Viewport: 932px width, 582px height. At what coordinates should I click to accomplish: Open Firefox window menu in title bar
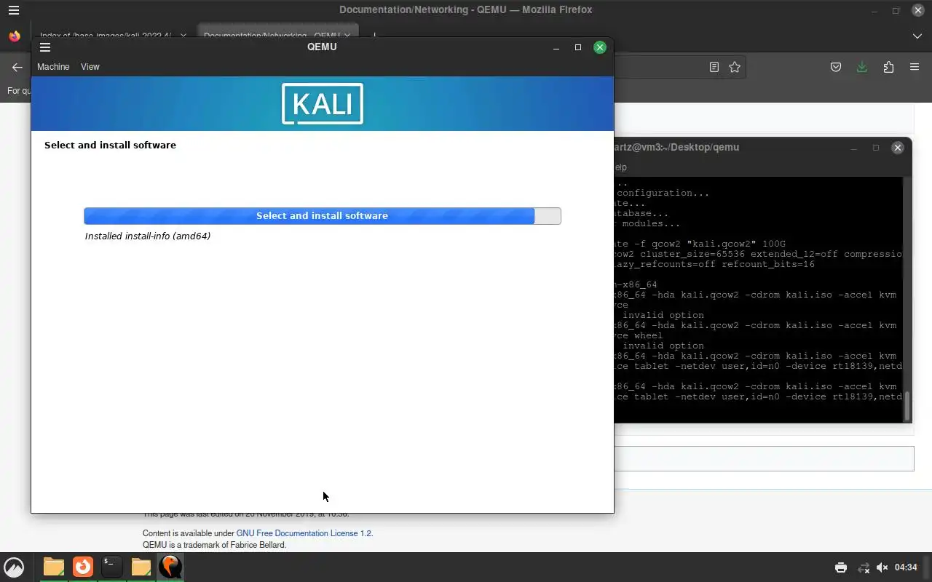click(13, 10)
